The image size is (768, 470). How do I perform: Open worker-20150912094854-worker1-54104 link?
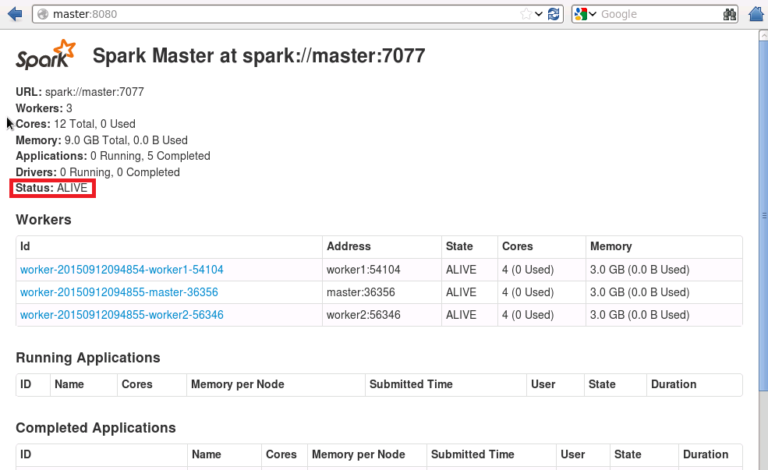[122, 270]
